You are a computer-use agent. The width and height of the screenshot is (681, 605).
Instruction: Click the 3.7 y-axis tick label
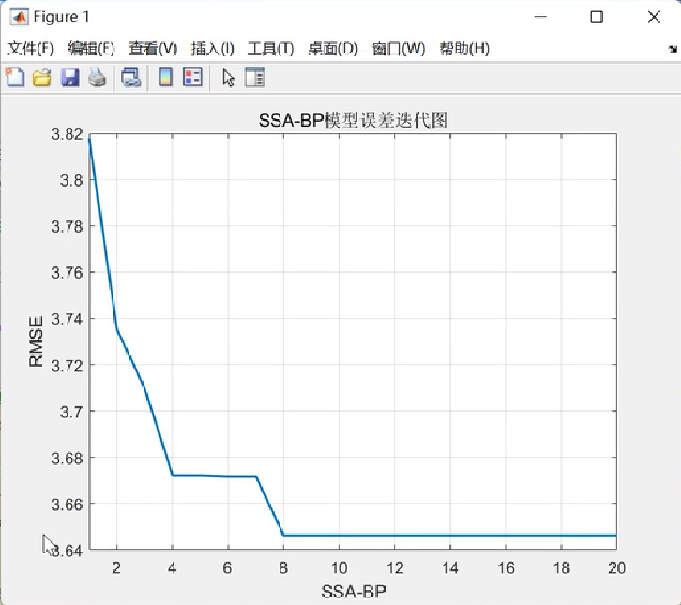tap(71, 412)
